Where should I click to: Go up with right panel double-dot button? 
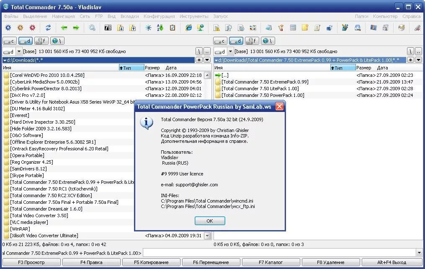[x=418, y=51]
